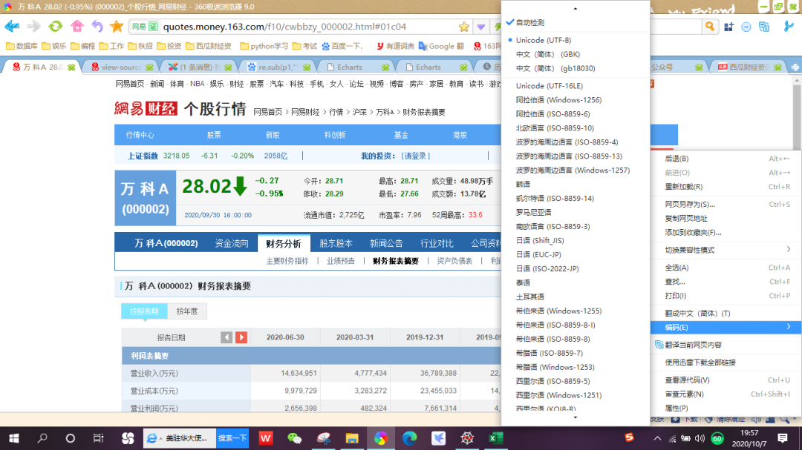The width and height of the screenshot is (802, 450).
Task: Click the Sogou input method tray icon
Action: point(629,437)
